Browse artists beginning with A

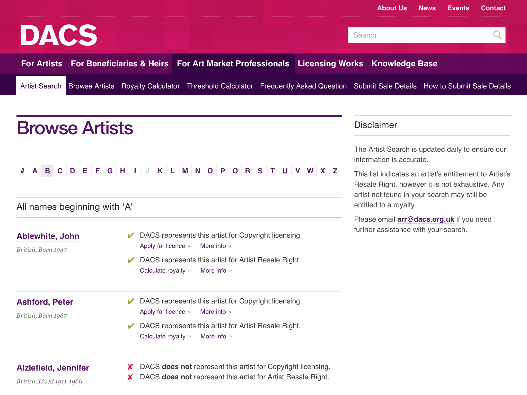coord(35,171)
